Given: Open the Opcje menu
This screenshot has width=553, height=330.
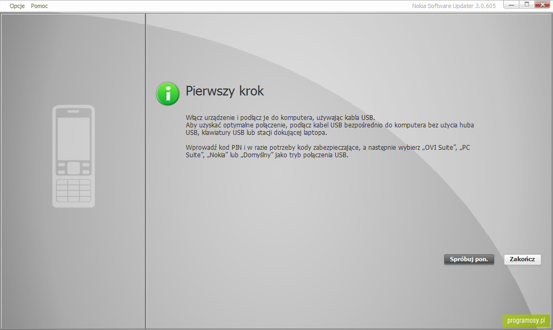Looking at the screenshot, I should pyautogui.click(x=17, y=6).
